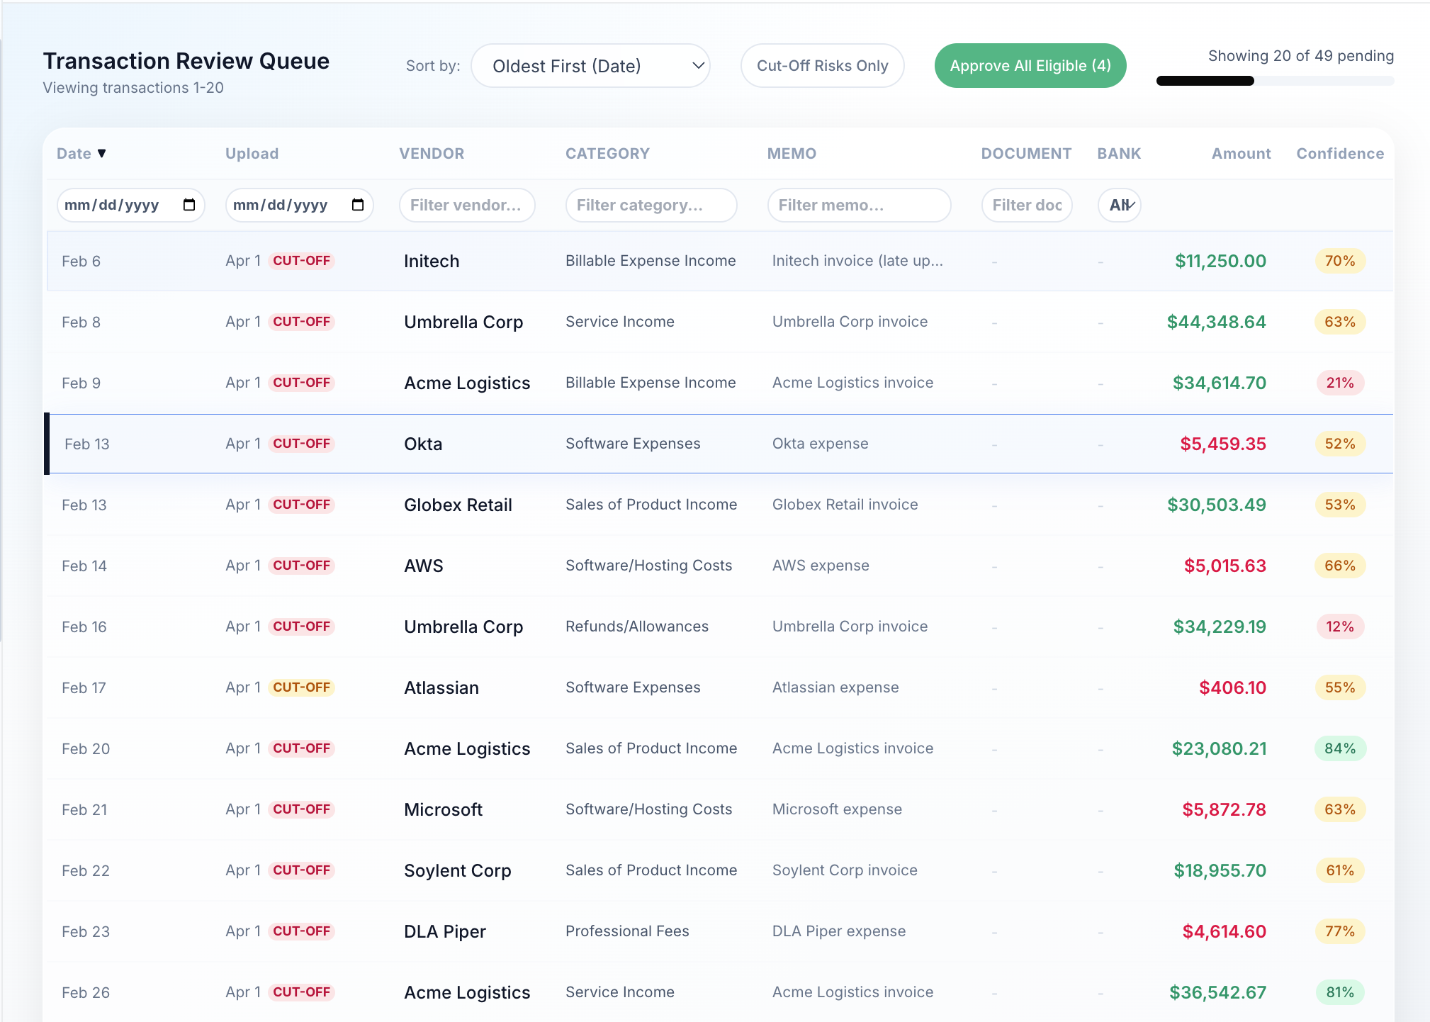Screen dimensions: 1430x1022
Task: Open calendar picker in Upload filter
Action: [358, 205]
